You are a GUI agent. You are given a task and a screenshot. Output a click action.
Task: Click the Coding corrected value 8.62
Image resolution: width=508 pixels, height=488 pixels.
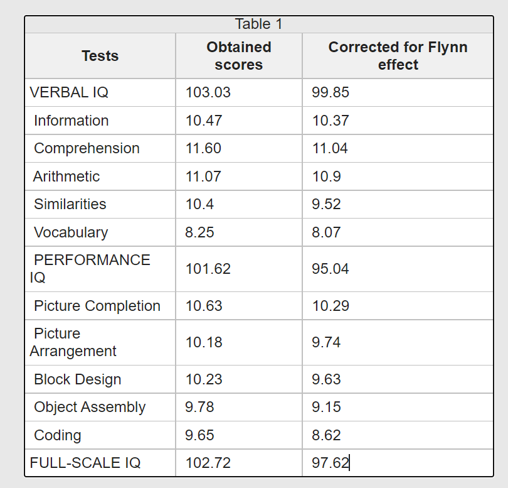click(x=327, y=435)
